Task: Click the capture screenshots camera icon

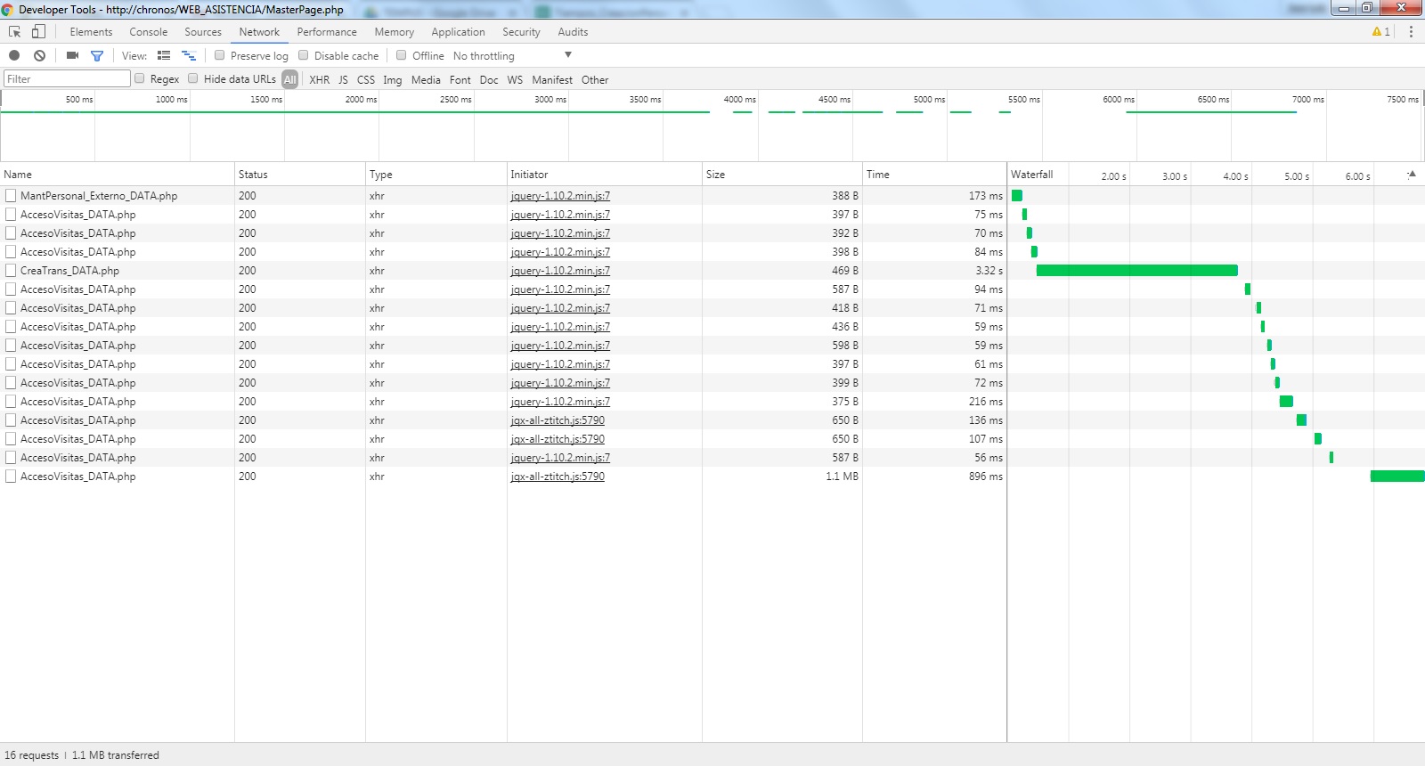Action: coord(72,55)
